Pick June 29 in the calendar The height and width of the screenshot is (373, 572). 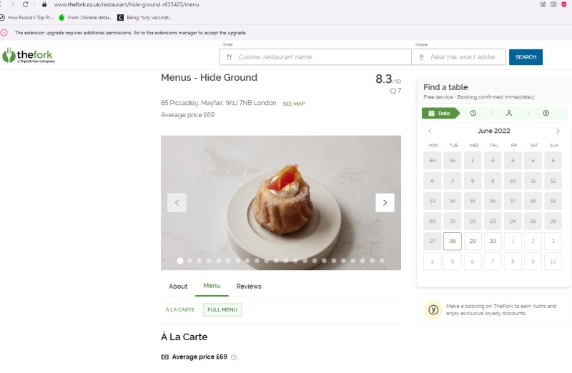coord(473,242)
